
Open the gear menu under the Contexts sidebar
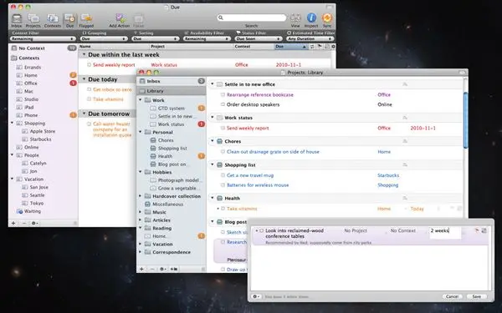(x=34, y=223)
